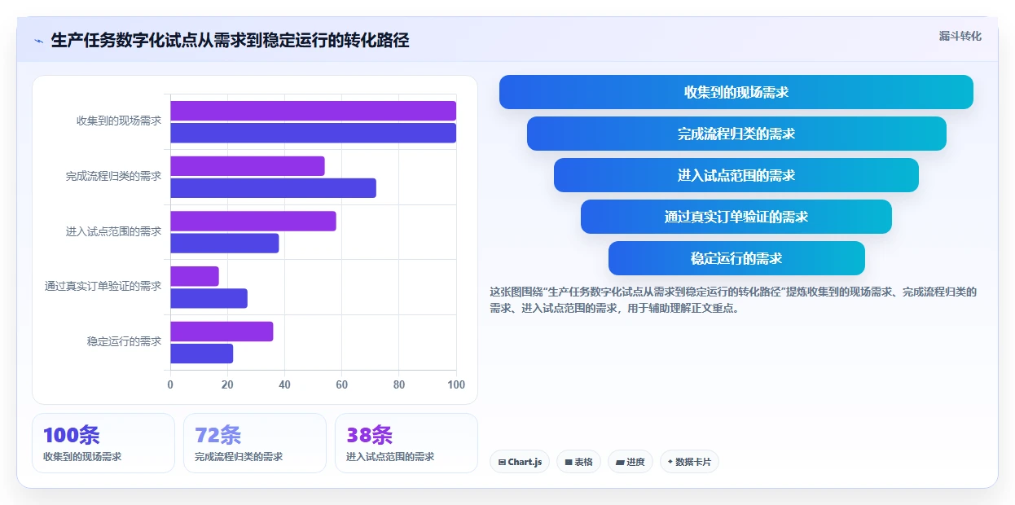Open the Chart.js tag
The height and width of the screenshot is (505, 1015).
pos(520,462)
